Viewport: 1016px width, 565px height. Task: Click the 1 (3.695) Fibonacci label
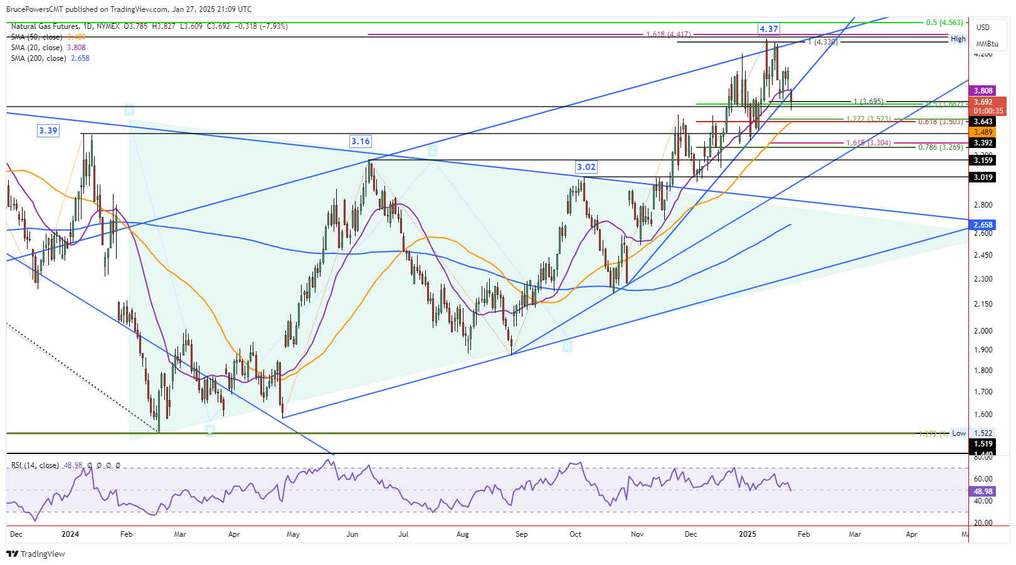point(869,101)
